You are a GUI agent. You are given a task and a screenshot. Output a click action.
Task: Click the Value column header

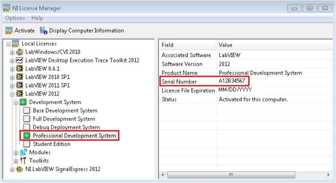(274, 45)
